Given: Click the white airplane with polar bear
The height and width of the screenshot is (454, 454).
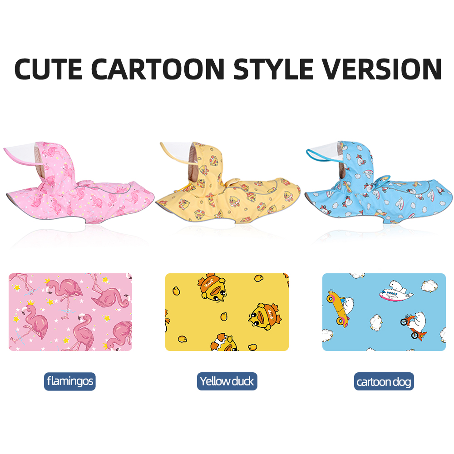Looking at the screenshot, I should 396,291.
